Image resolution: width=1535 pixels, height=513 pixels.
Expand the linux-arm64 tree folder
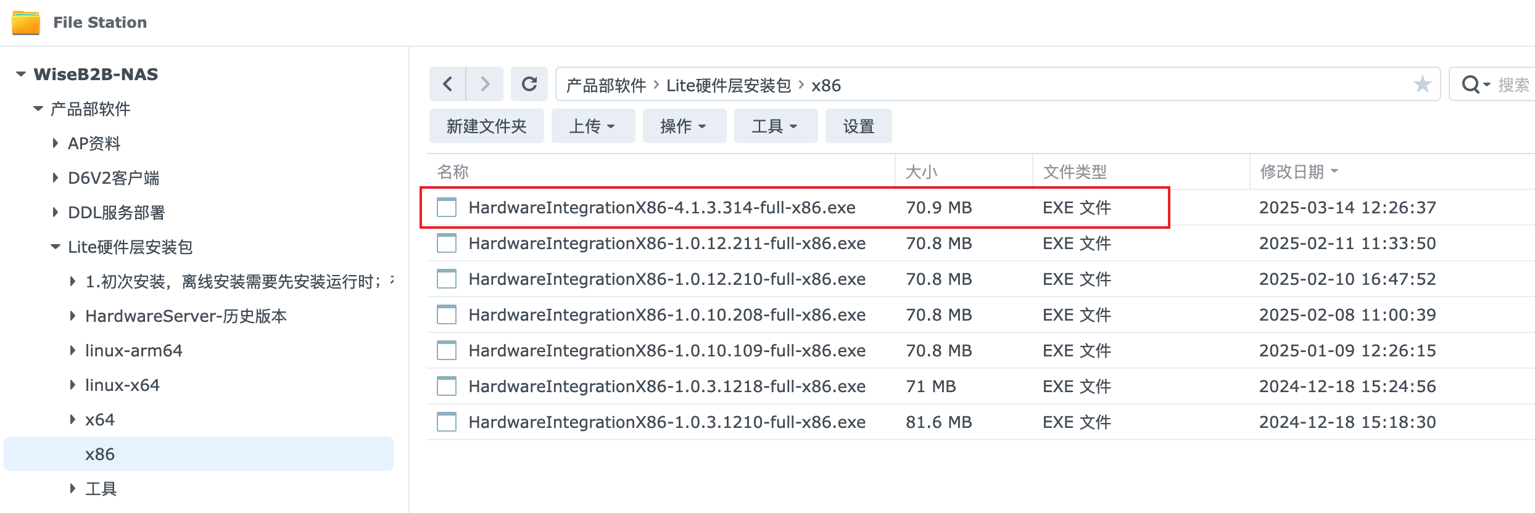tap(73, 351)
